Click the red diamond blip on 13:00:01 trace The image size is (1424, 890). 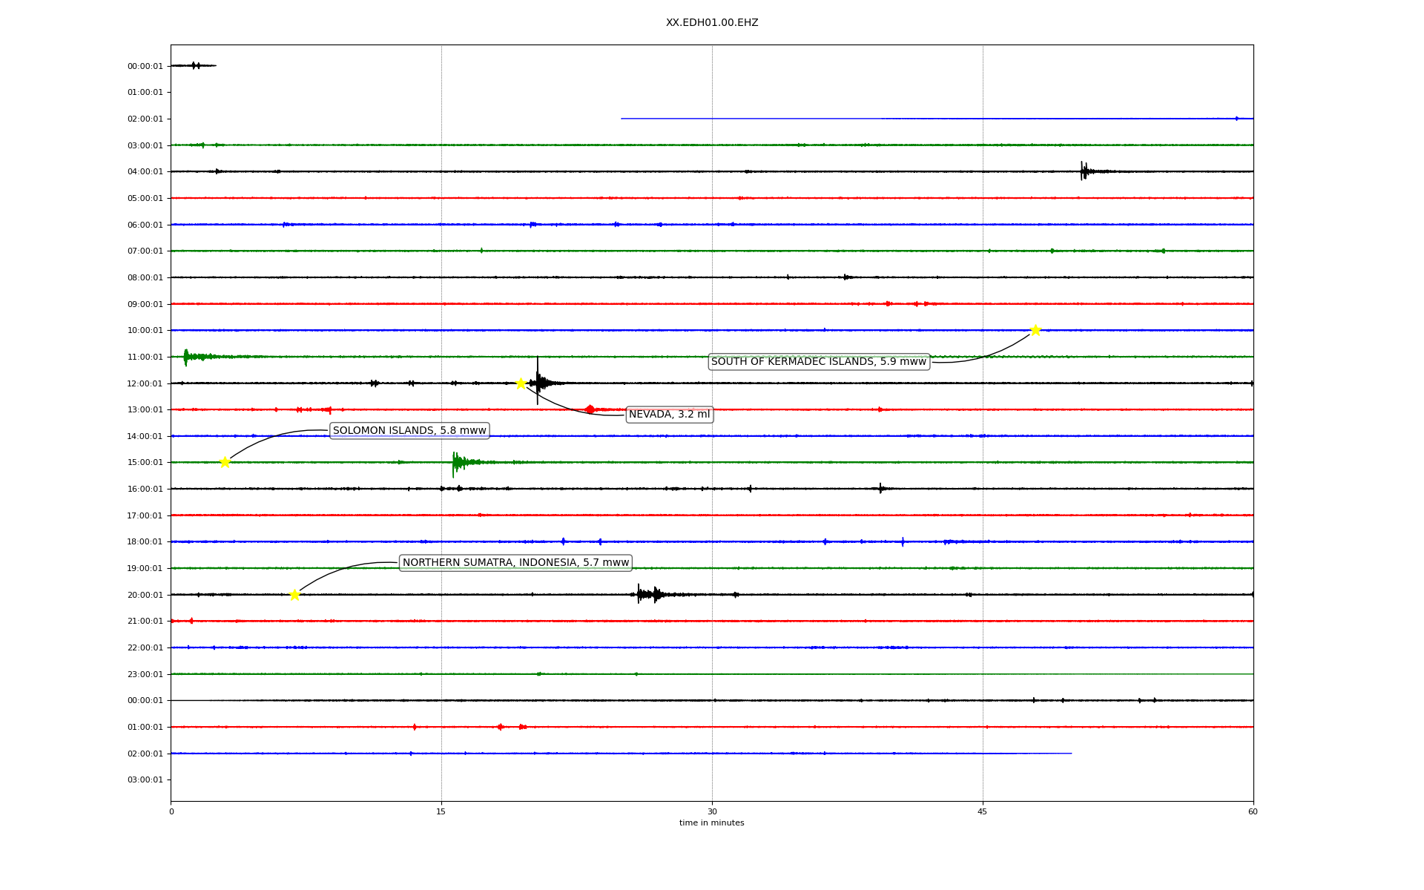[x=590, y=409]
